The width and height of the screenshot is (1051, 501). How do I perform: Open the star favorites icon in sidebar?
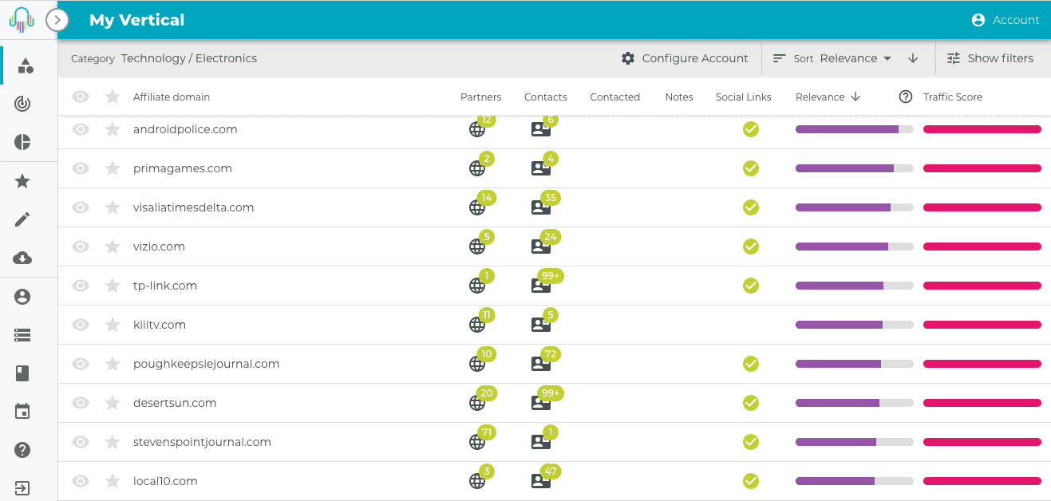pyautogui.click(x=23, y=181)
